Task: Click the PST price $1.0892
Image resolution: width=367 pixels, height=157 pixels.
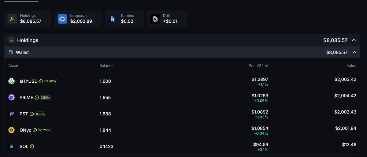Action: 260,112
